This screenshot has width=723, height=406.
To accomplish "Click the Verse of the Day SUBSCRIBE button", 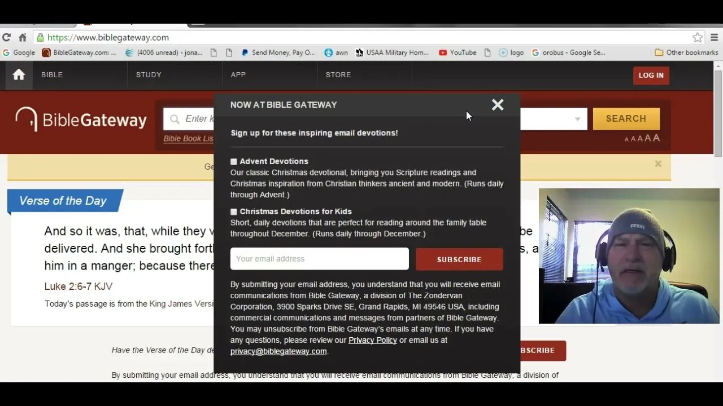I will click(x=542, y=351).
